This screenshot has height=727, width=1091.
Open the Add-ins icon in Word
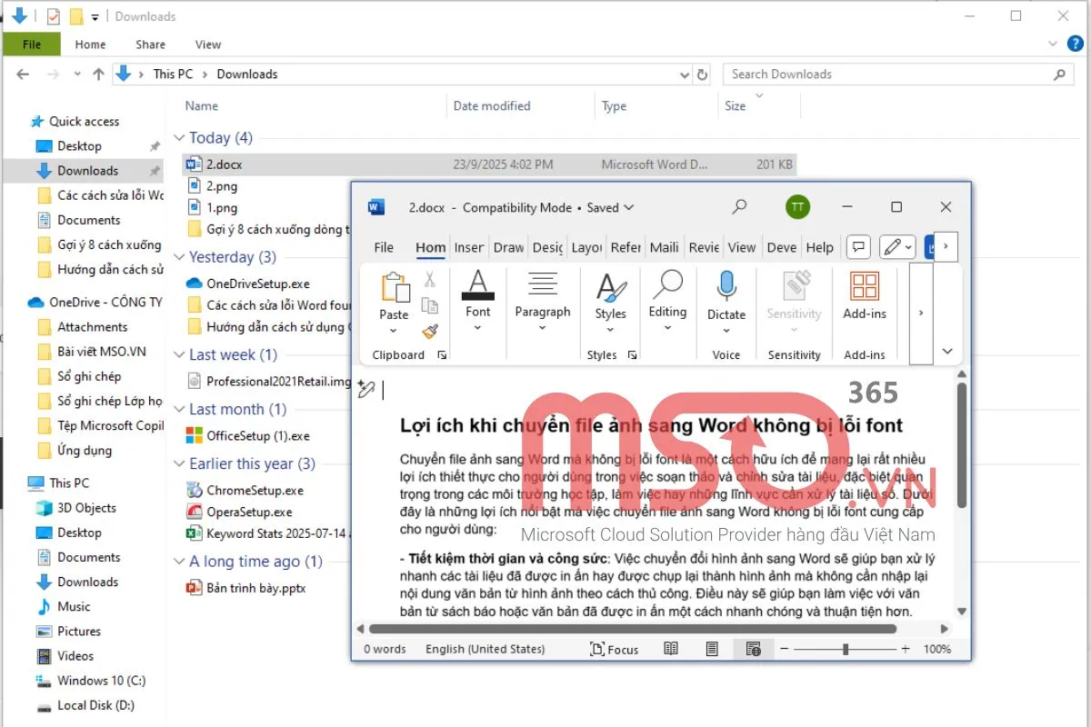[865, 286]
